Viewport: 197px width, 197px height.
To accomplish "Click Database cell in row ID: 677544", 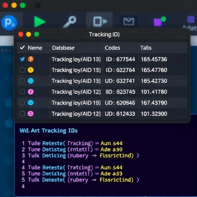I will pos(76,59).
